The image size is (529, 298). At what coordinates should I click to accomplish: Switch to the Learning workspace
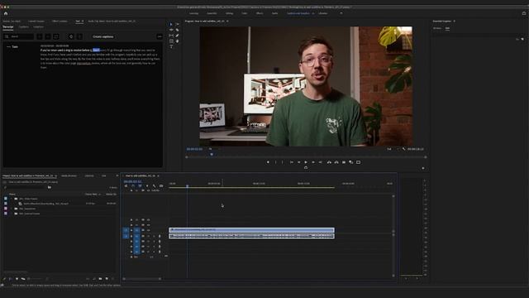(193, 13)
